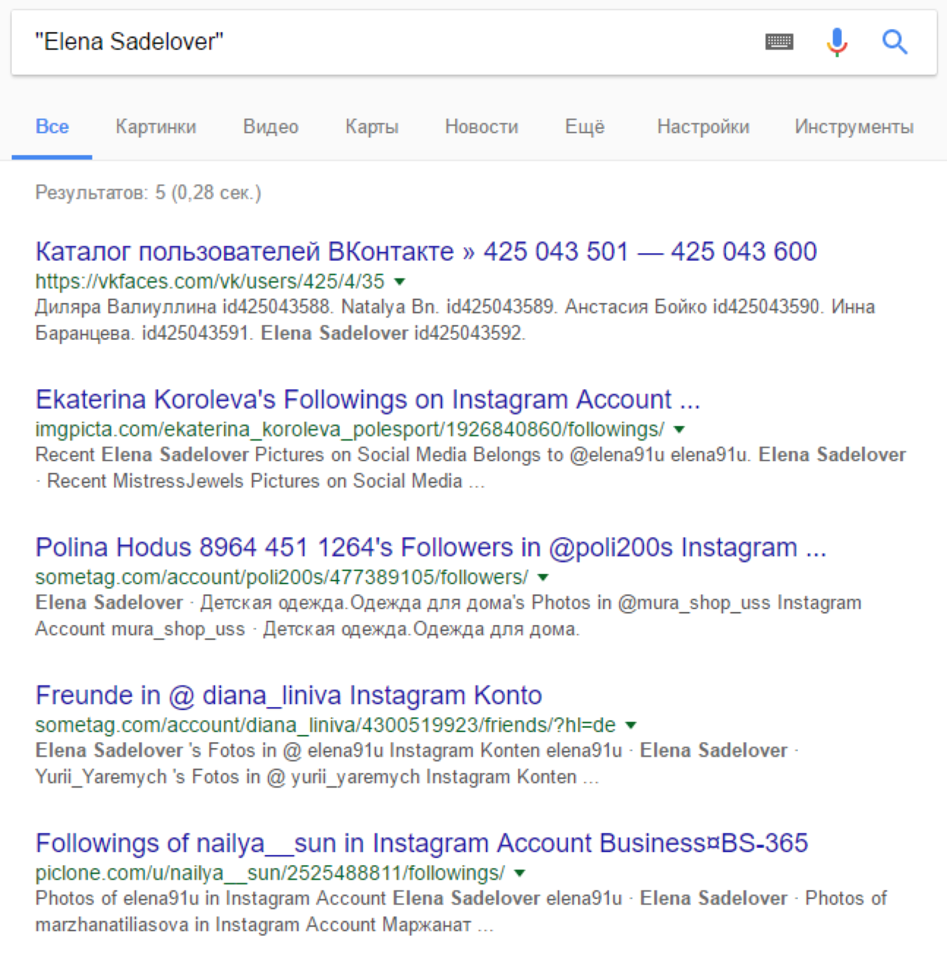Click the search query input field
This screenshot has height=959, width=947.
387,42
